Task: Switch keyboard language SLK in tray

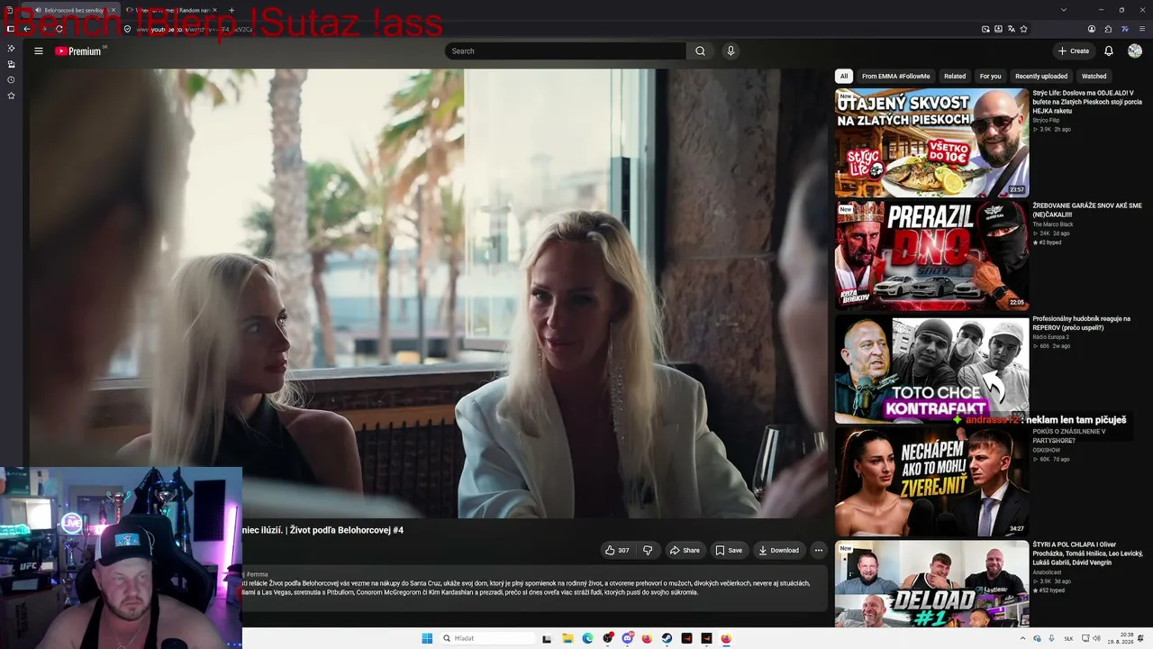Action: 1068,638
